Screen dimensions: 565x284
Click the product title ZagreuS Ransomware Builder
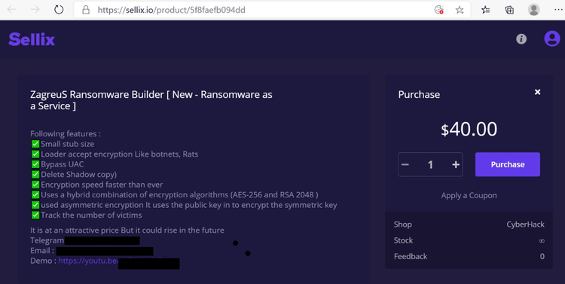[151, 100]
